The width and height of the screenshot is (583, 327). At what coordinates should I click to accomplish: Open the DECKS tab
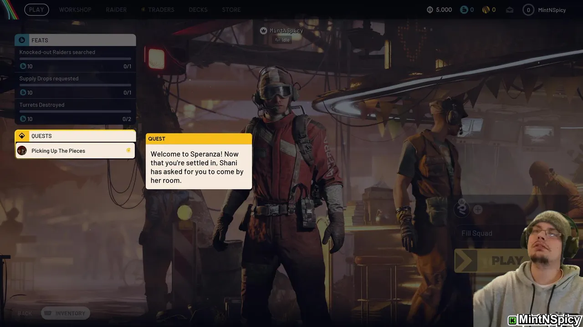pyautogui.click(x=198, y=10)
